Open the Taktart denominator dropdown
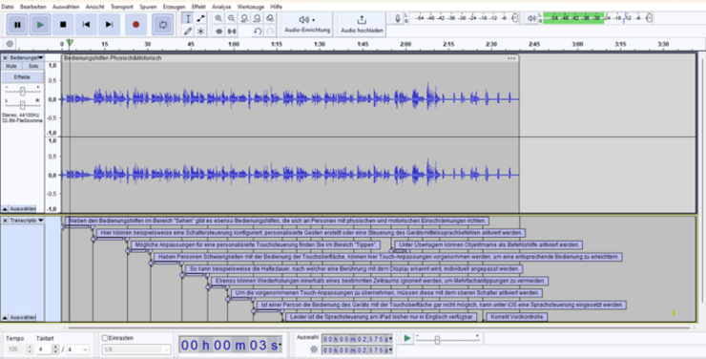Viewport: 706px width, 359px height. (77, 349)
